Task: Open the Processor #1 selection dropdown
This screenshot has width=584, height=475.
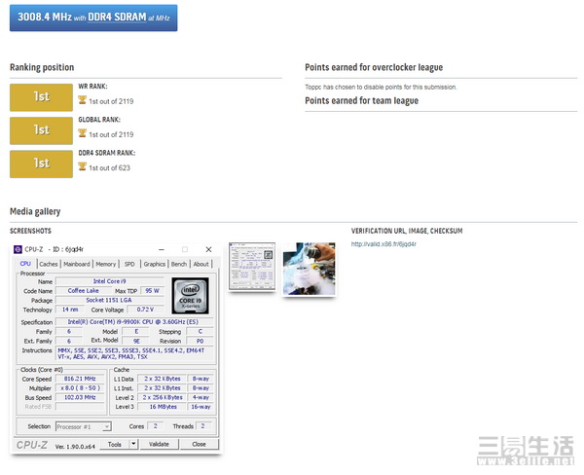Action: tap(84, 426)
